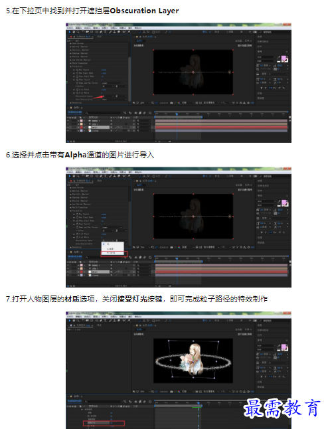Viewport: 326px width, 429px height.
Task: Click the red layer duration bar in step 6 timeline
Action: click(221, 272)
